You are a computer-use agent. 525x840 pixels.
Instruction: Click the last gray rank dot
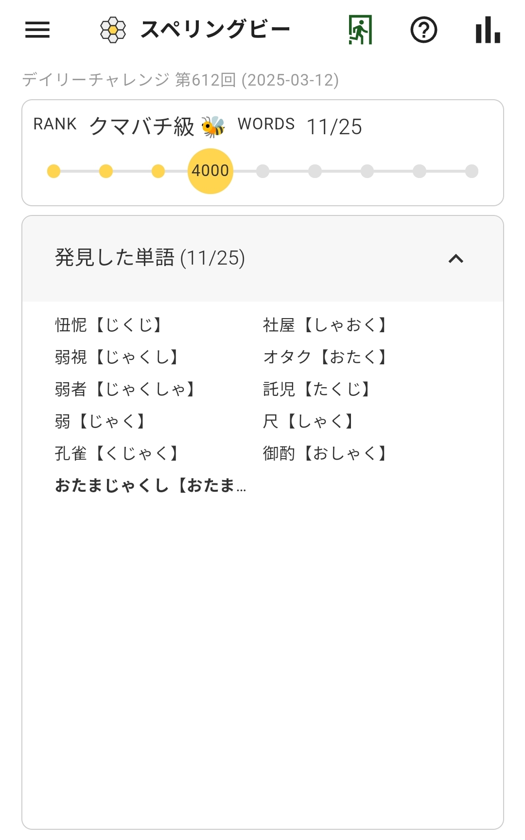[472, 171]
